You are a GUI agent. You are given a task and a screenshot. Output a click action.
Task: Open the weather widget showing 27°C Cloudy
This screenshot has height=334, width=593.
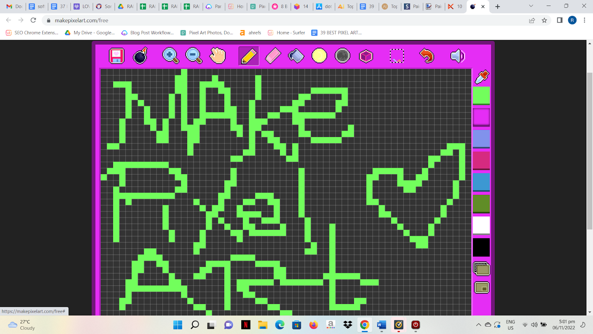pos(21,325)
